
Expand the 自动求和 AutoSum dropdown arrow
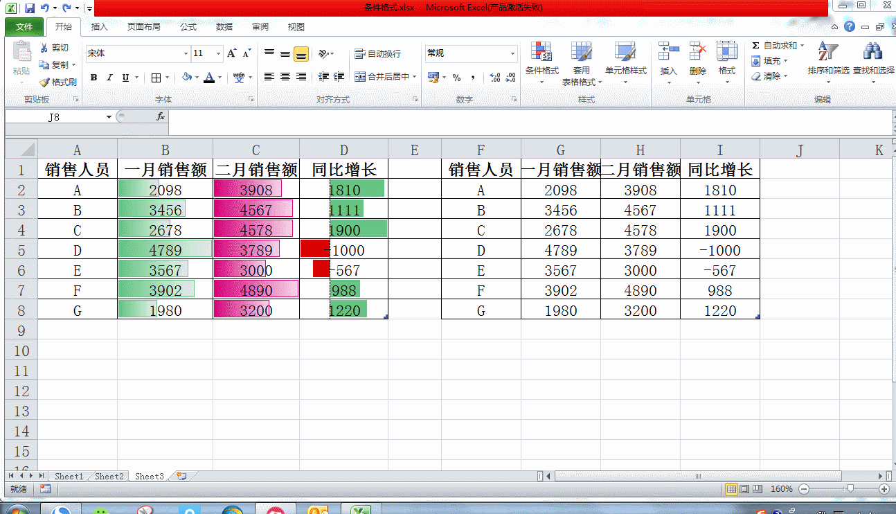802,46
